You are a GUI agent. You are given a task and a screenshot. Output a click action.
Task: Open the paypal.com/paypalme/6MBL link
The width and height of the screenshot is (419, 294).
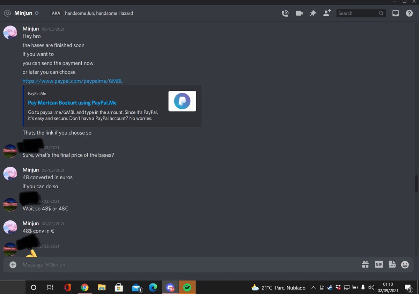pos(72,81)
